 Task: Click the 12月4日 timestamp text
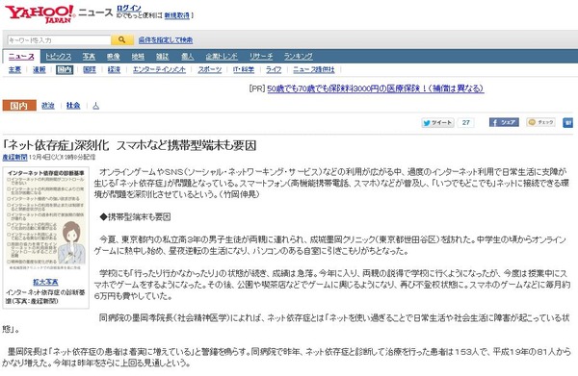[x=62, y=157]
